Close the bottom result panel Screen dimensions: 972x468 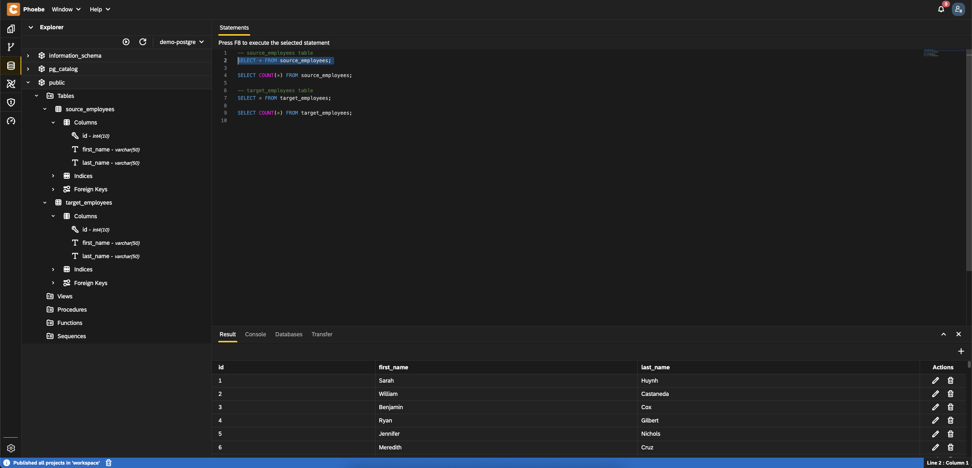pos(959,334)
